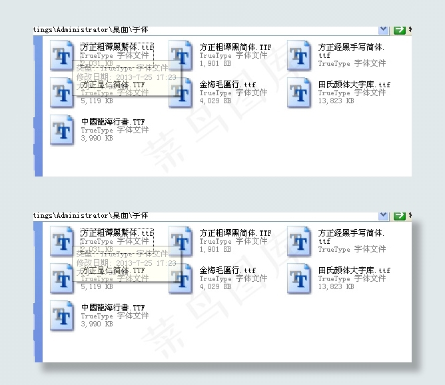The height and width of the screenshot is (385, 445).
Task: Click the 13,823 KB size in upper window
Action: 336,101
